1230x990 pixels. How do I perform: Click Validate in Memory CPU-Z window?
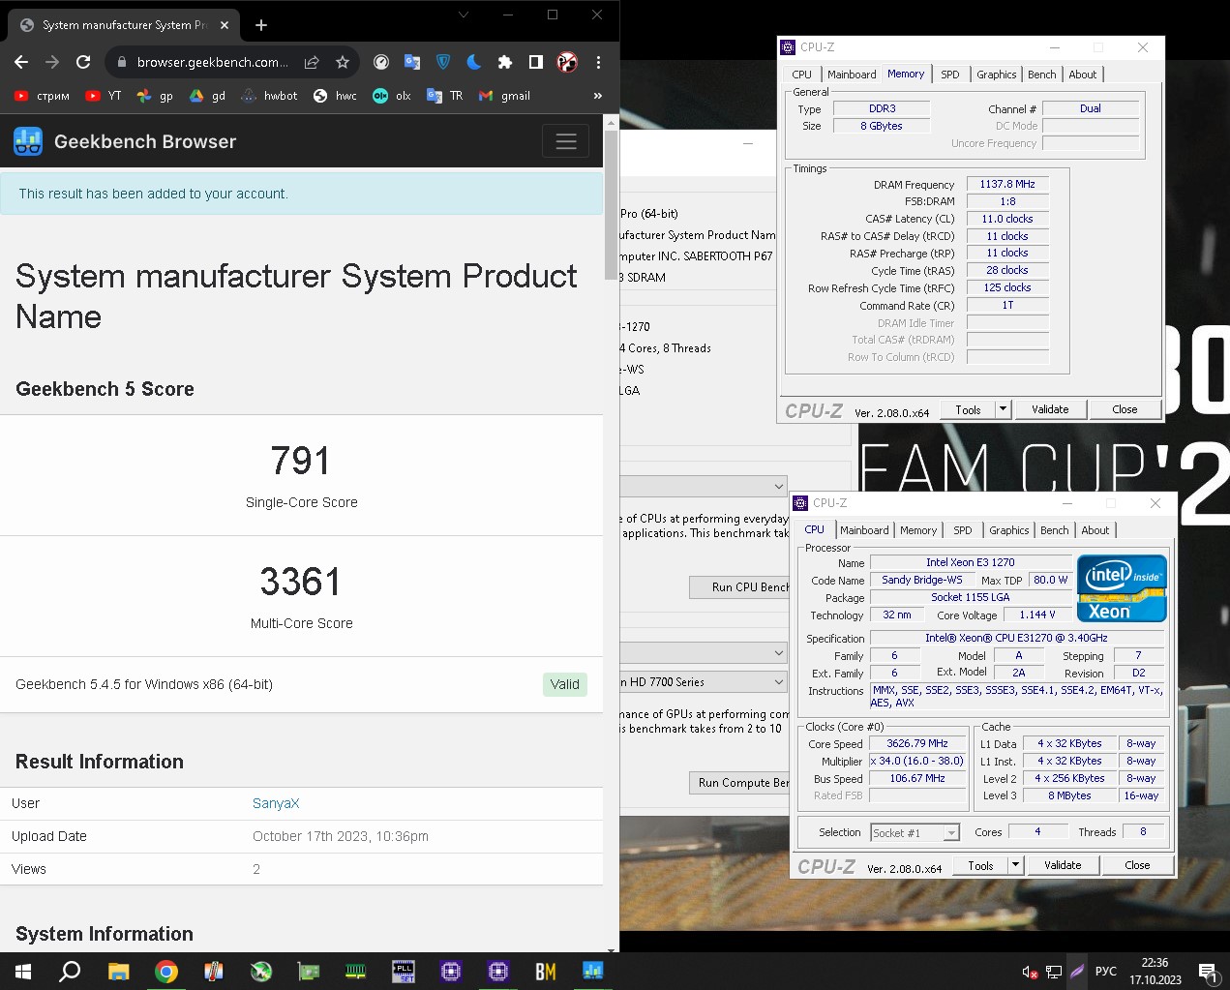tap(1050, 409)
